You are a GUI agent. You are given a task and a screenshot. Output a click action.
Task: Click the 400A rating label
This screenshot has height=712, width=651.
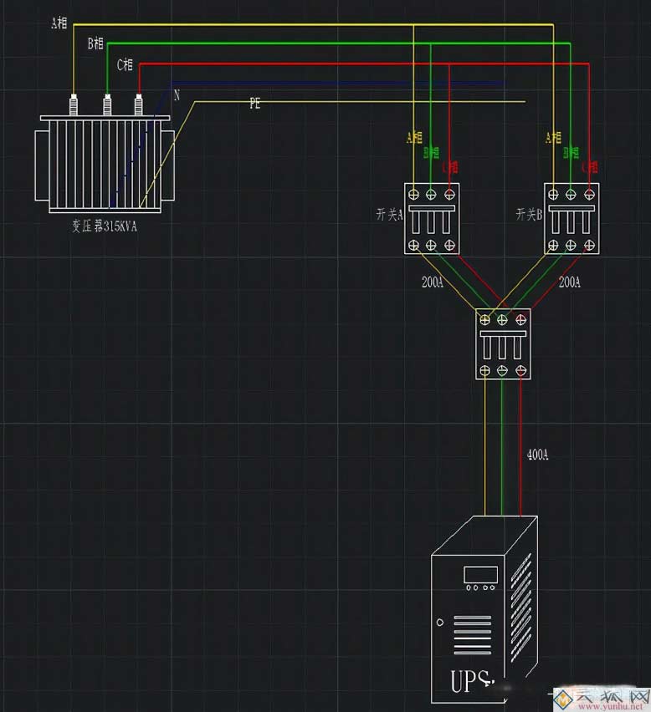coord(538,455)
